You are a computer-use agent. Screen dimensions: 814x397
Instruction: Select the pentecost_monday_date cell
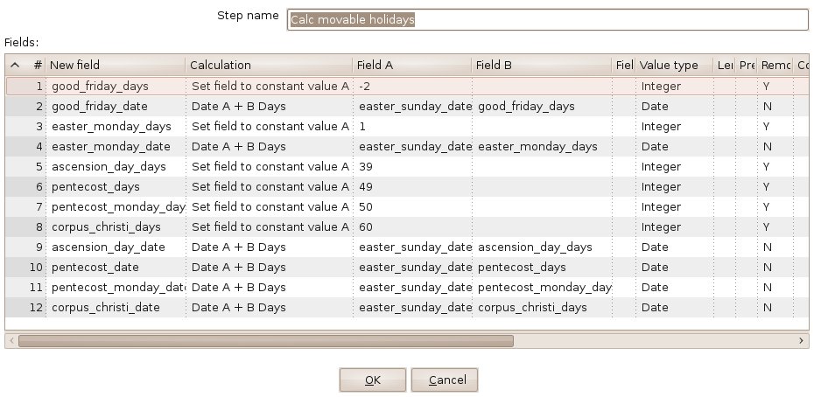tap(116, 288)
